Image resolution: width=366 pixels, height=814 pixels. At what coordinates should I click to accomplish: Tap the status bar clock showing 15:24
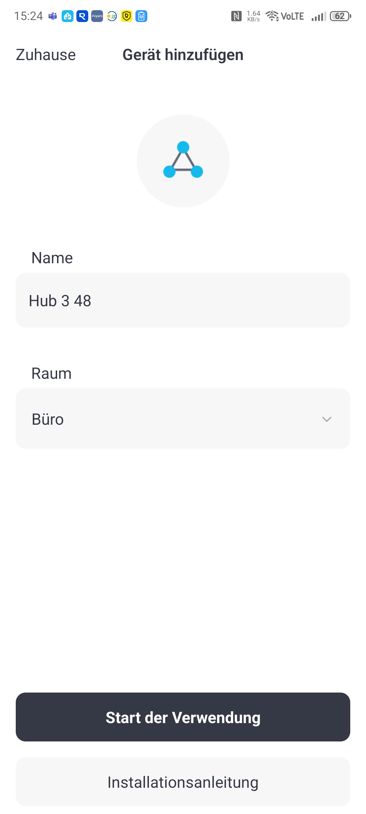coord(29,16)
